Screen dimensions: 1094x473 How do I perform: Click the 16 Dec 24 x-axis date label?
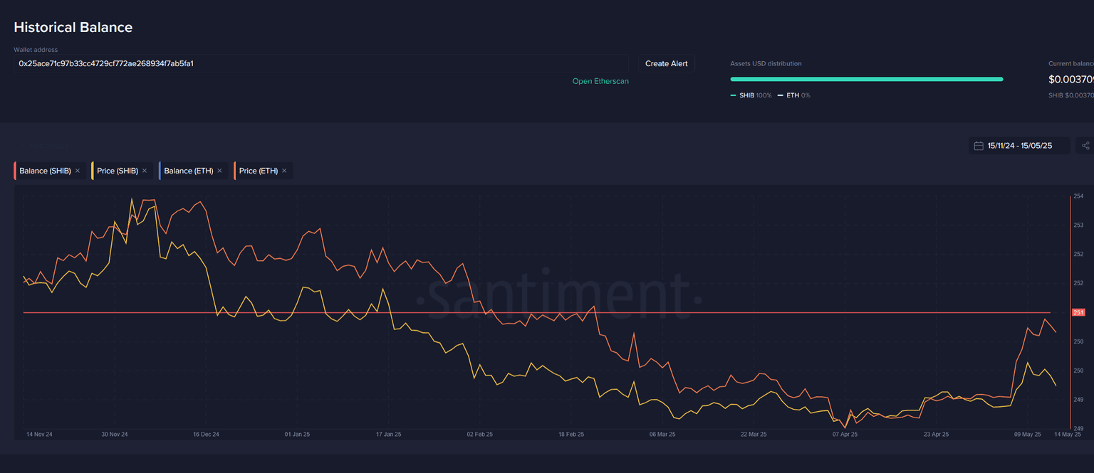[x=205, y=434]
